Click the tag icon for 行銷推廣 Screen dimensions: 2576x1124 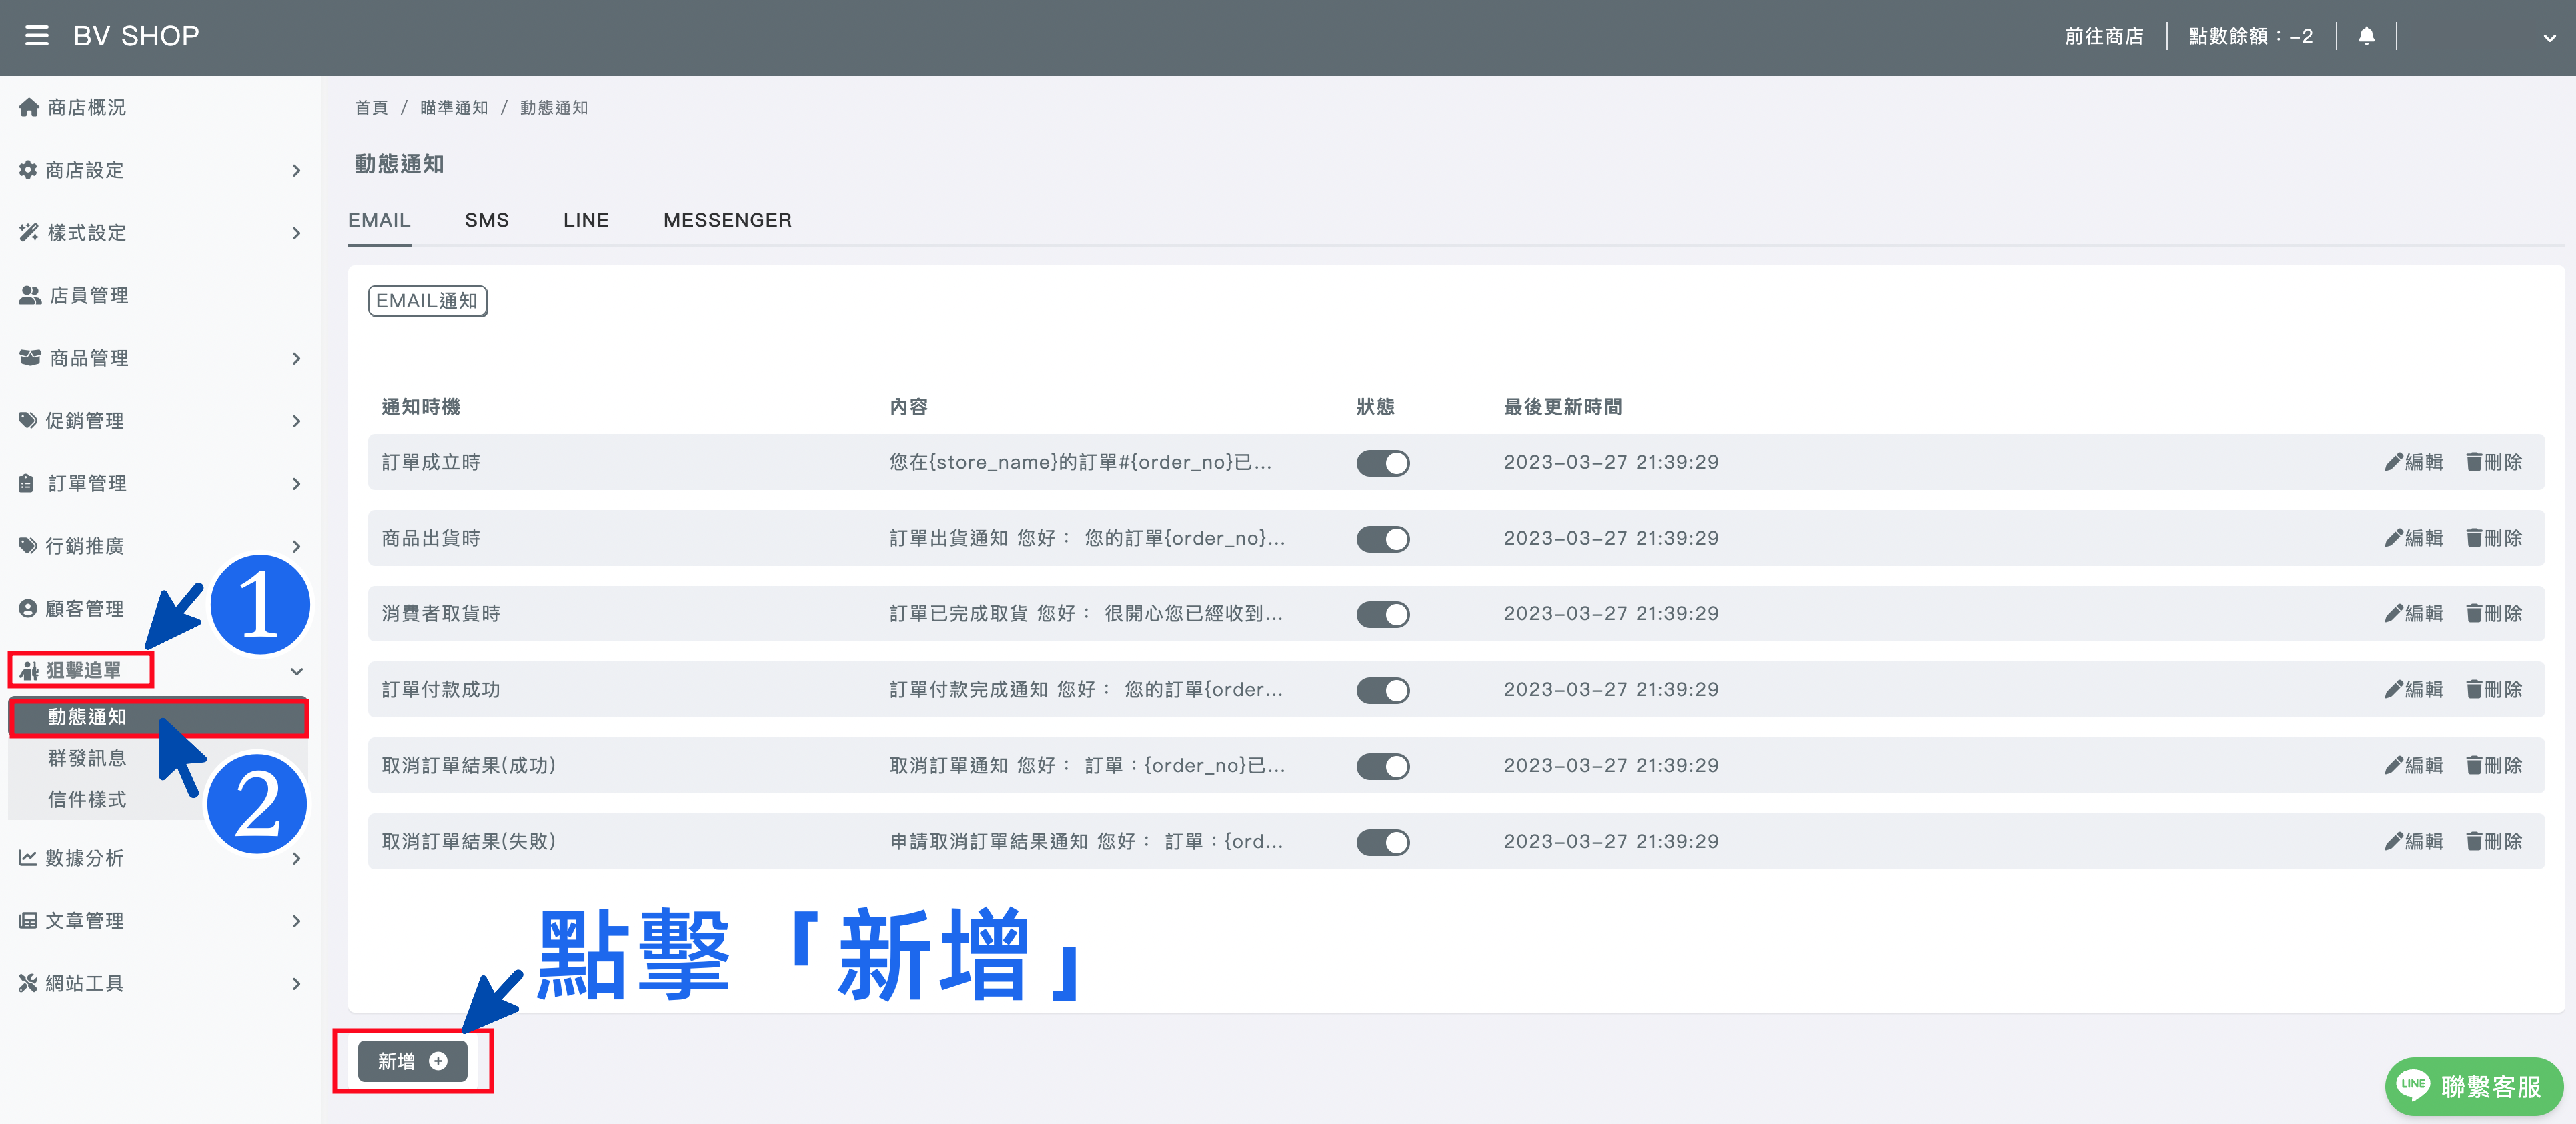(x=28, y=545)
